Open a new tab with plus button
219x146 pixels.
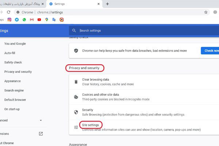pos(107,4)
